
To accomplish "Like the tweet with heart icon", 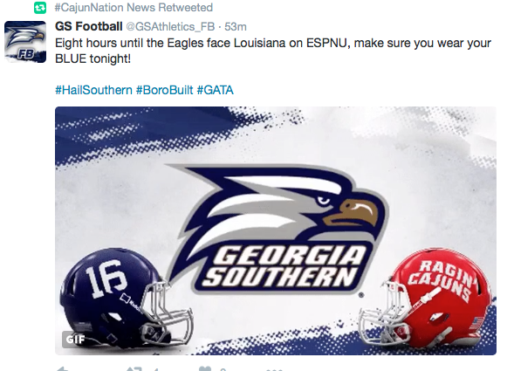I will click(x=205, y=368).
